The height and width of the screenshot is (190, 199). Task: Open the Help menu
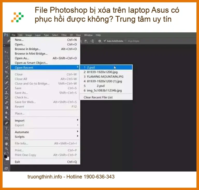(98, 35)
